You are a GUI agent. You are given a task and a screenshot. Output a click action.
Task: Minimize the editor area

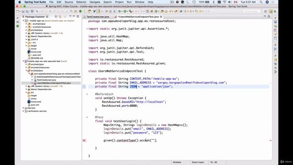pyautogui.click(x=265, y=16)
